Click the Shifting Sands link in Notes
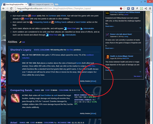Viewport: 153px width, 124px height. [60, 22]
